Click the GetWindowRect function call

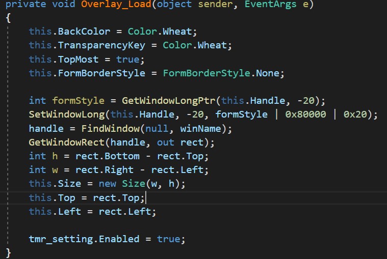click(67, 142)
